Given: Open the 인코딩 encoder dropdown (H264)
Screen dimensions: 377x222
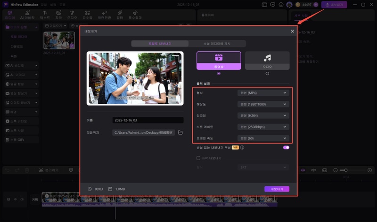Looking at the screenshot, I should [x=263, y=115].
